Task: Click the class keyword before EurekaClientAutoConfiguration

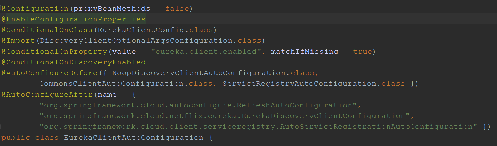Action: pos(47,137)
